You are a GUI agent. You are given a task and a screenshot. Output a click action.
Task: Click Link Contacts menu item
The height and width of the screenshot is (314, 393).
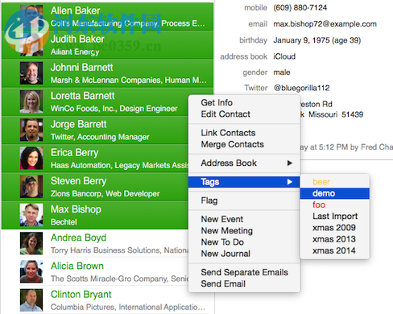[x=228, y=133]
